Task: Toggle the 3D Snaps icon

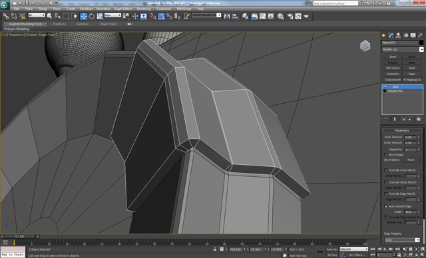Action: click(153, 16)
